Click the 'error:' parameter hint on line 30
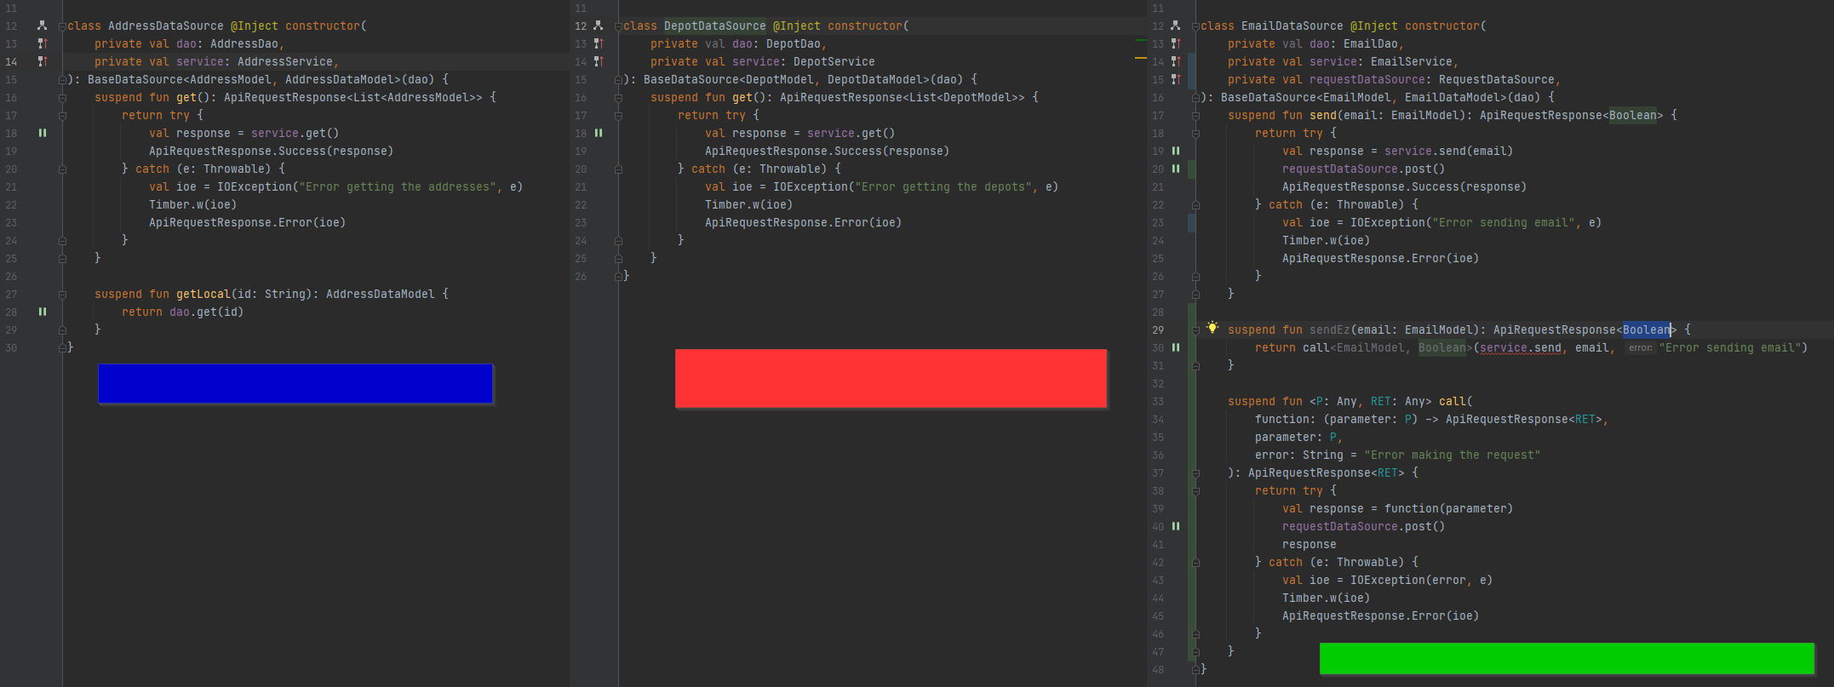This screenshot has height=687, width=1834. click(1640, 347)
